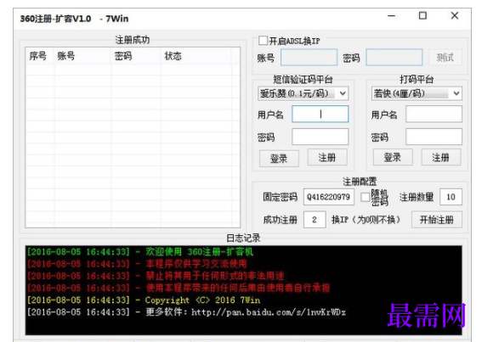Focus the 打码平台 密码 field
Screen dimensions: 482x342
click(x=434, y=137)
